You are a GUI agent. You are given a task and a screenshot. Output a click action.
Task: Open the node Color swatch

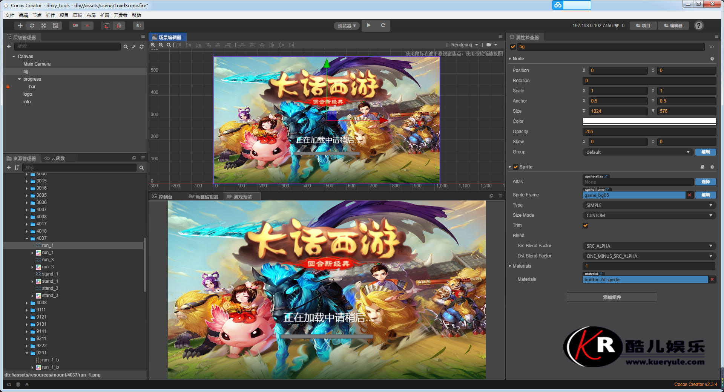pyautogui.click(x=649, y=121)
